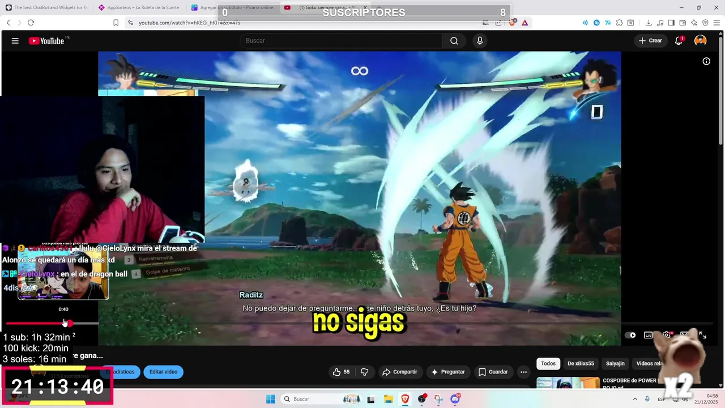Open the browser main menu
This screenshot has height=408, width=725.
(x=717, y=23)
